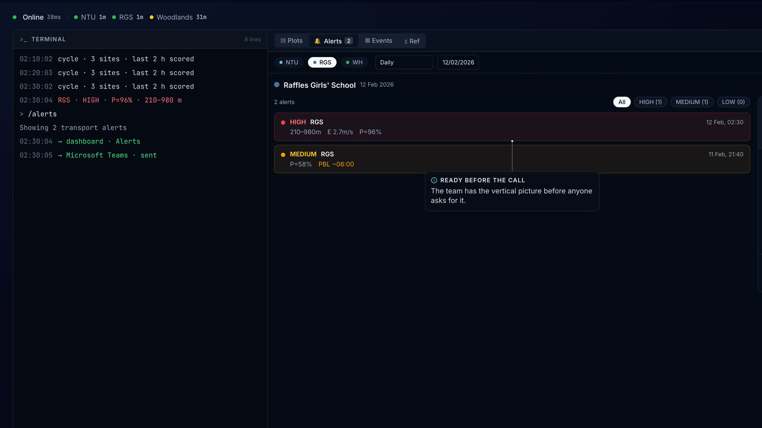Image resolution: width=762 pixels, height=428 pixels.
Task: Click the 'PBL ~06:00' value on the MEDIUM alert
Action: [x=336, y=165]
